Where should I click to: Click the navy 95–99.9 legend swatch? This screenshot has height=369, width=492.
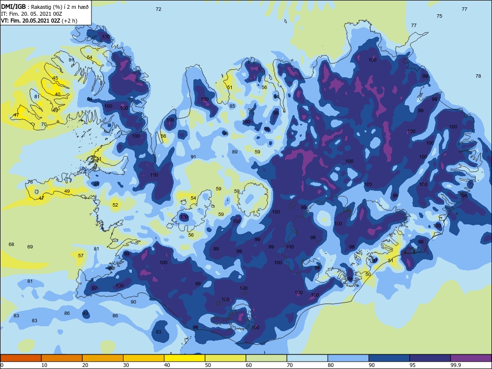coord(430,358)
